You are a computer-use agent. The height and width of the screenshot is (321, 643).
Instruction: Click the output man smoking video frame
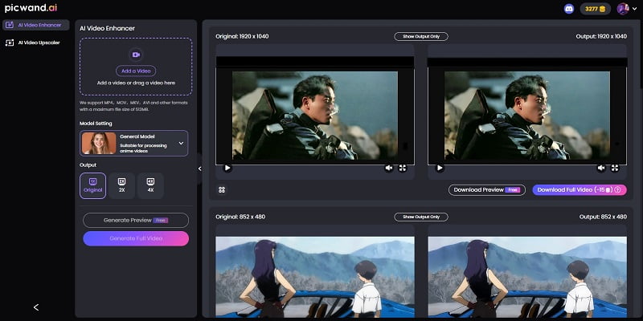click(x=527, y=116)
